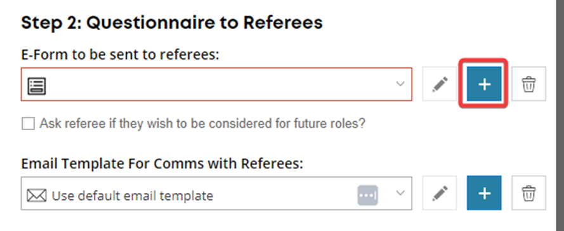Click the grey ellipsis badge in email template field
The height and width of the screenshot is (231, 564).
pyautogui.click(x=367, y=195)
